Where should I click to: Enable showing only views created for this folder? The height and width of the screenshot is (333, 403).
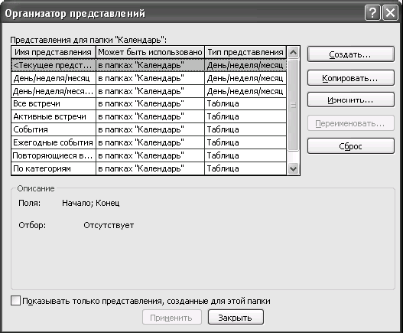[x=16, y=301]
